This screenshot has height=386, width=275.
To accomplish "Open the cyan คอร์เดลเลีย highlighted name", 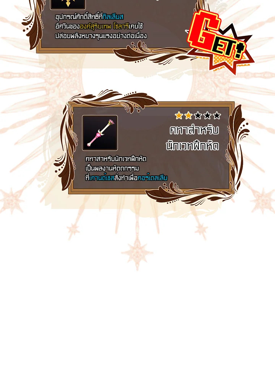I will (x=152, y=178).
